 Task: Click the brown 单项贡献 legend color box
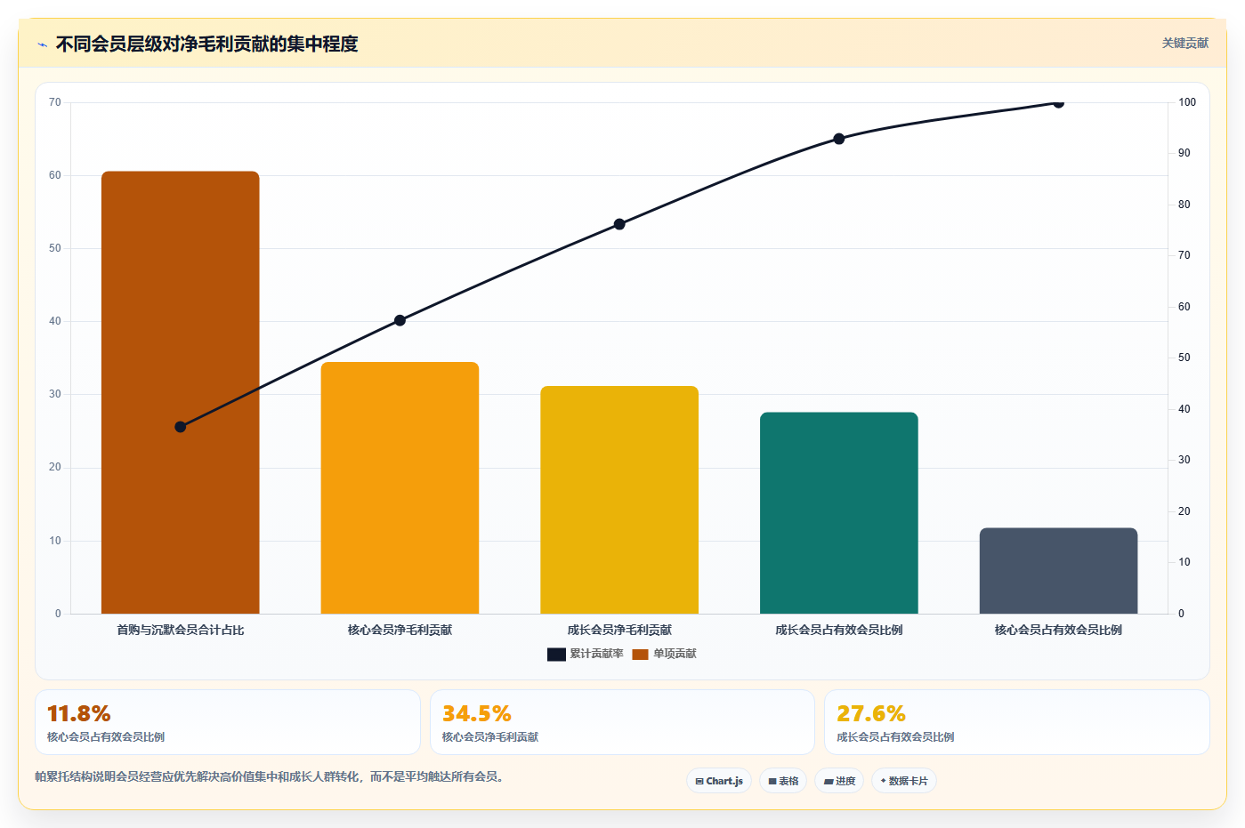(640, 655)
